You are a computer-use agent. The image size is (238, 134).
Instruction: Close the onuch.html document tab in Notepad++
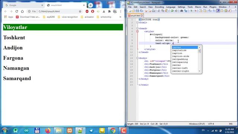tap(142, 16)
